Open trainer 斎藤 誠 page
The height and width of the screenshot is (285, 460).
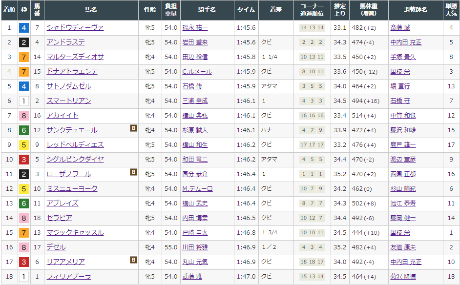(x=400, y=28)
